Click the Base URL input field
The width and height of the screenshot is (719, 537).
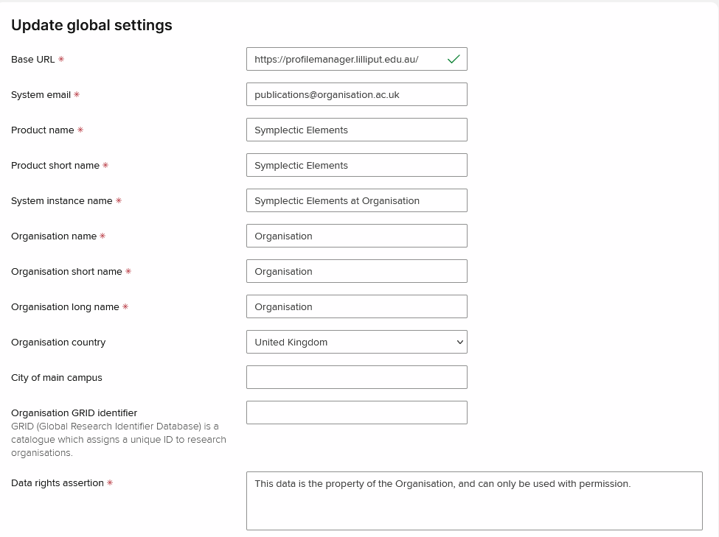[x=347, y=59]
